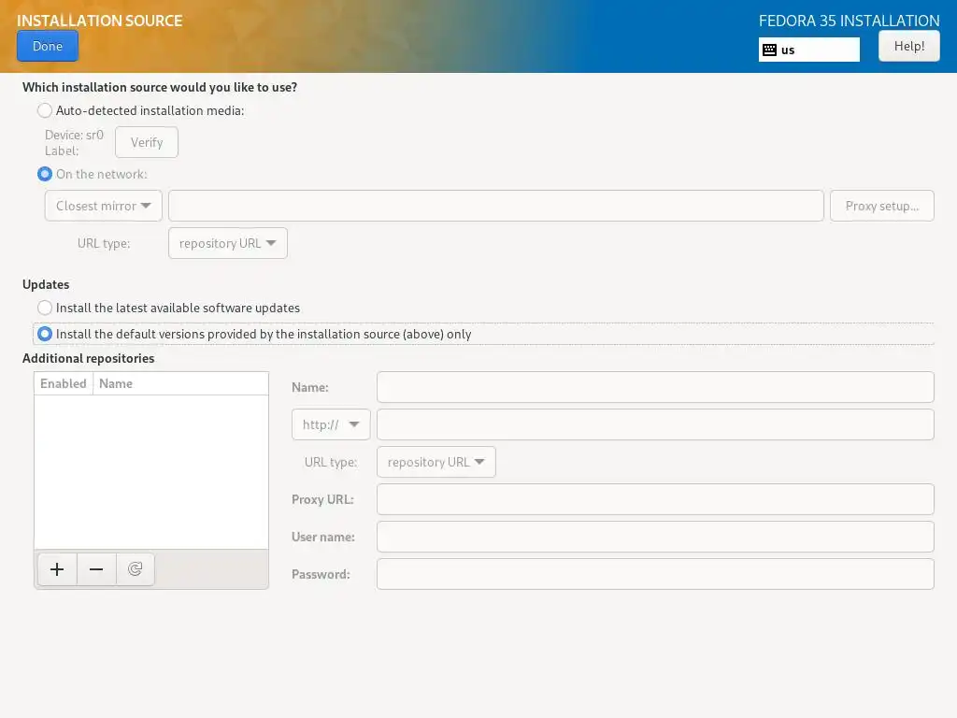Image resolution: width=957 pixels, height=718 pixels.
Task: Focus the repository Name field
Action: tap(655, 387)
